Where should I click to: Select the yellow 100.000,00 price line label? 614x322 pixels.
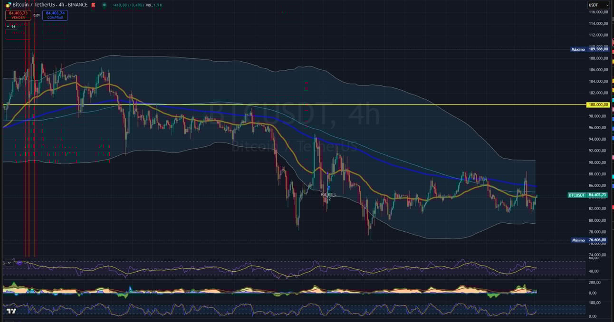pos(598,104)
